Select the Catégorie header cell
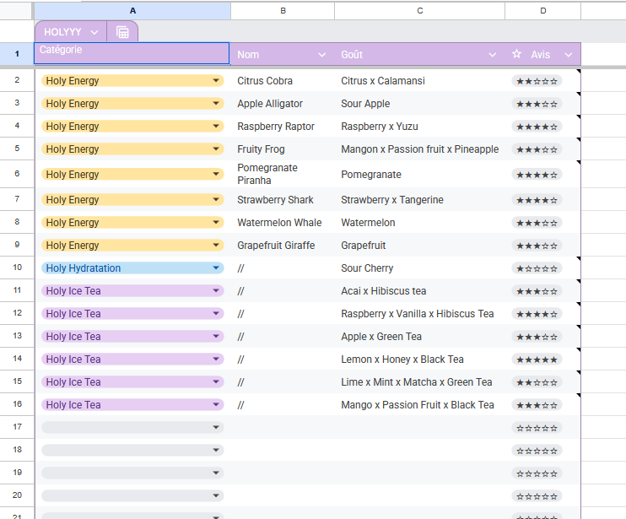Viewport: 626px width, 519px height. (132, 53)
